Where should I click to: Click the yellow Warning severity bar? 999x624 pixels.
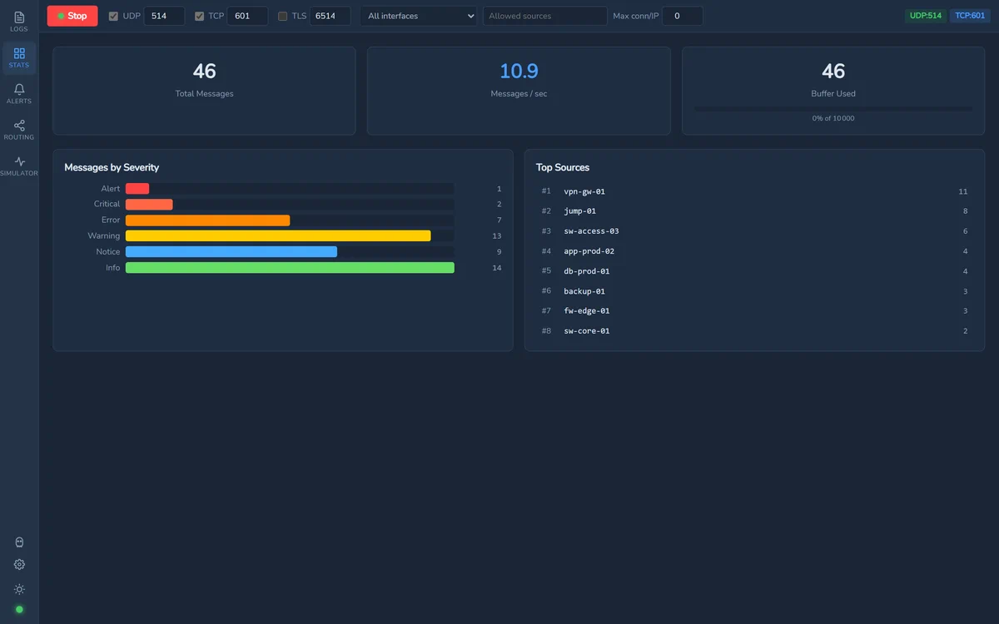[x=278, y=236]
